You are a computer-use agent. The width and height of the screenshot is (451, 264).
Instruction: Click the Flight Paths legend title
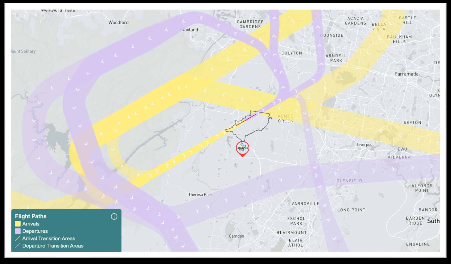pyautogui.click(x=31, y=216)
